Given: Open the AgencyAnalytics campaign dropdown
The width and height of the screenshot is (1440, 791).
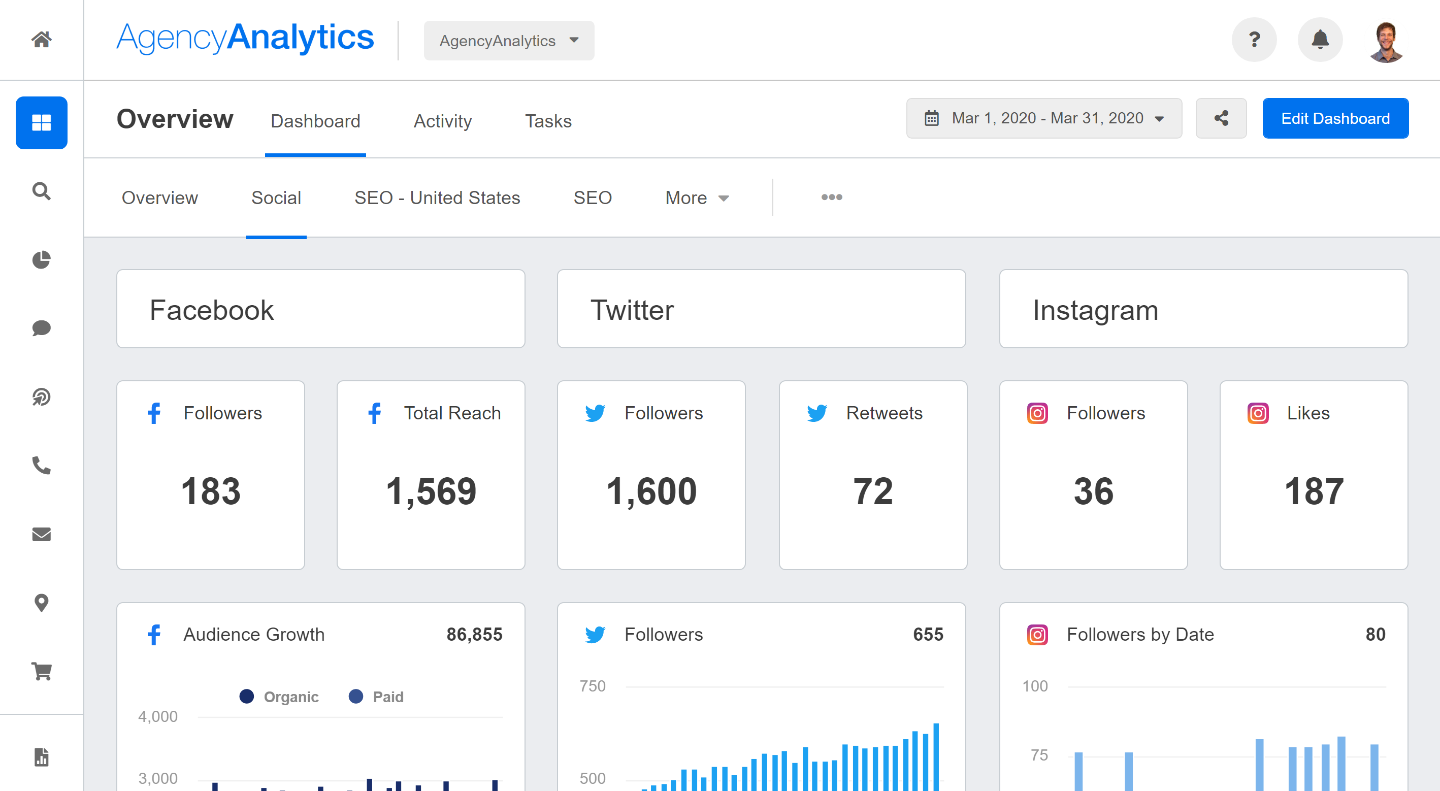Looking at the screenshot, I should point(509,40).
